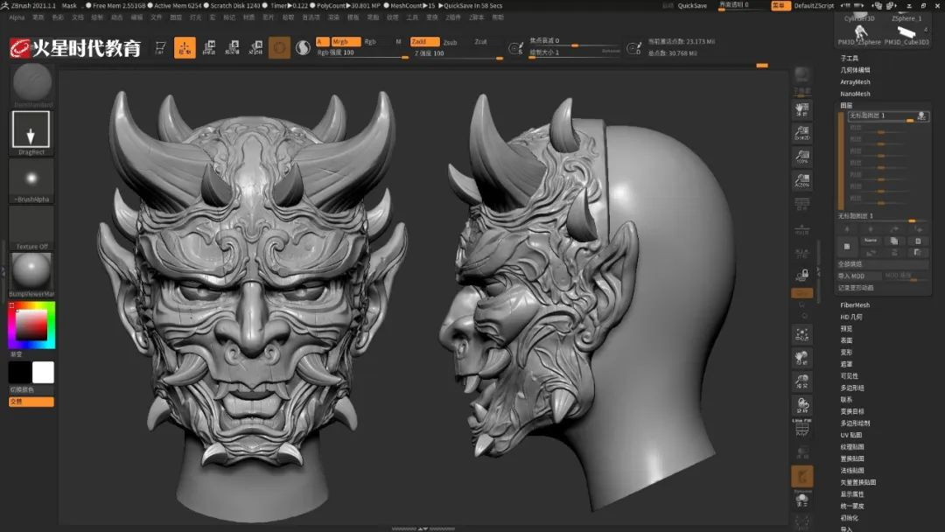The width and height of the screenshot is (945, 532).
Task: Select the black secondary color swatch
Action: click(x=20, y=373)
